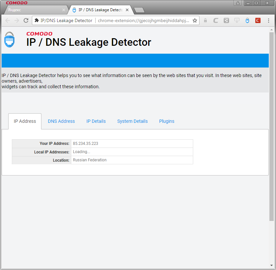Open the user profile button

238,3
